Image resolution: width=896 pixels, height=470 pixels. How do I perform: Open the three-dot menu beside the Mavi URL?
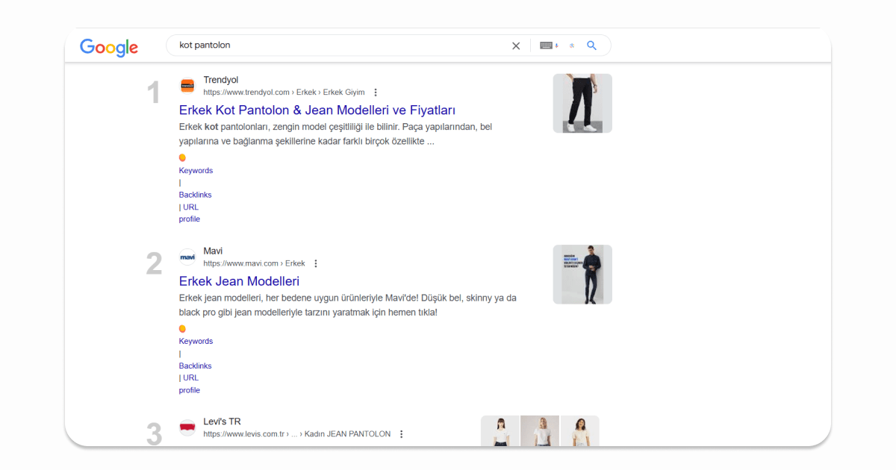[x=316, y=263]
